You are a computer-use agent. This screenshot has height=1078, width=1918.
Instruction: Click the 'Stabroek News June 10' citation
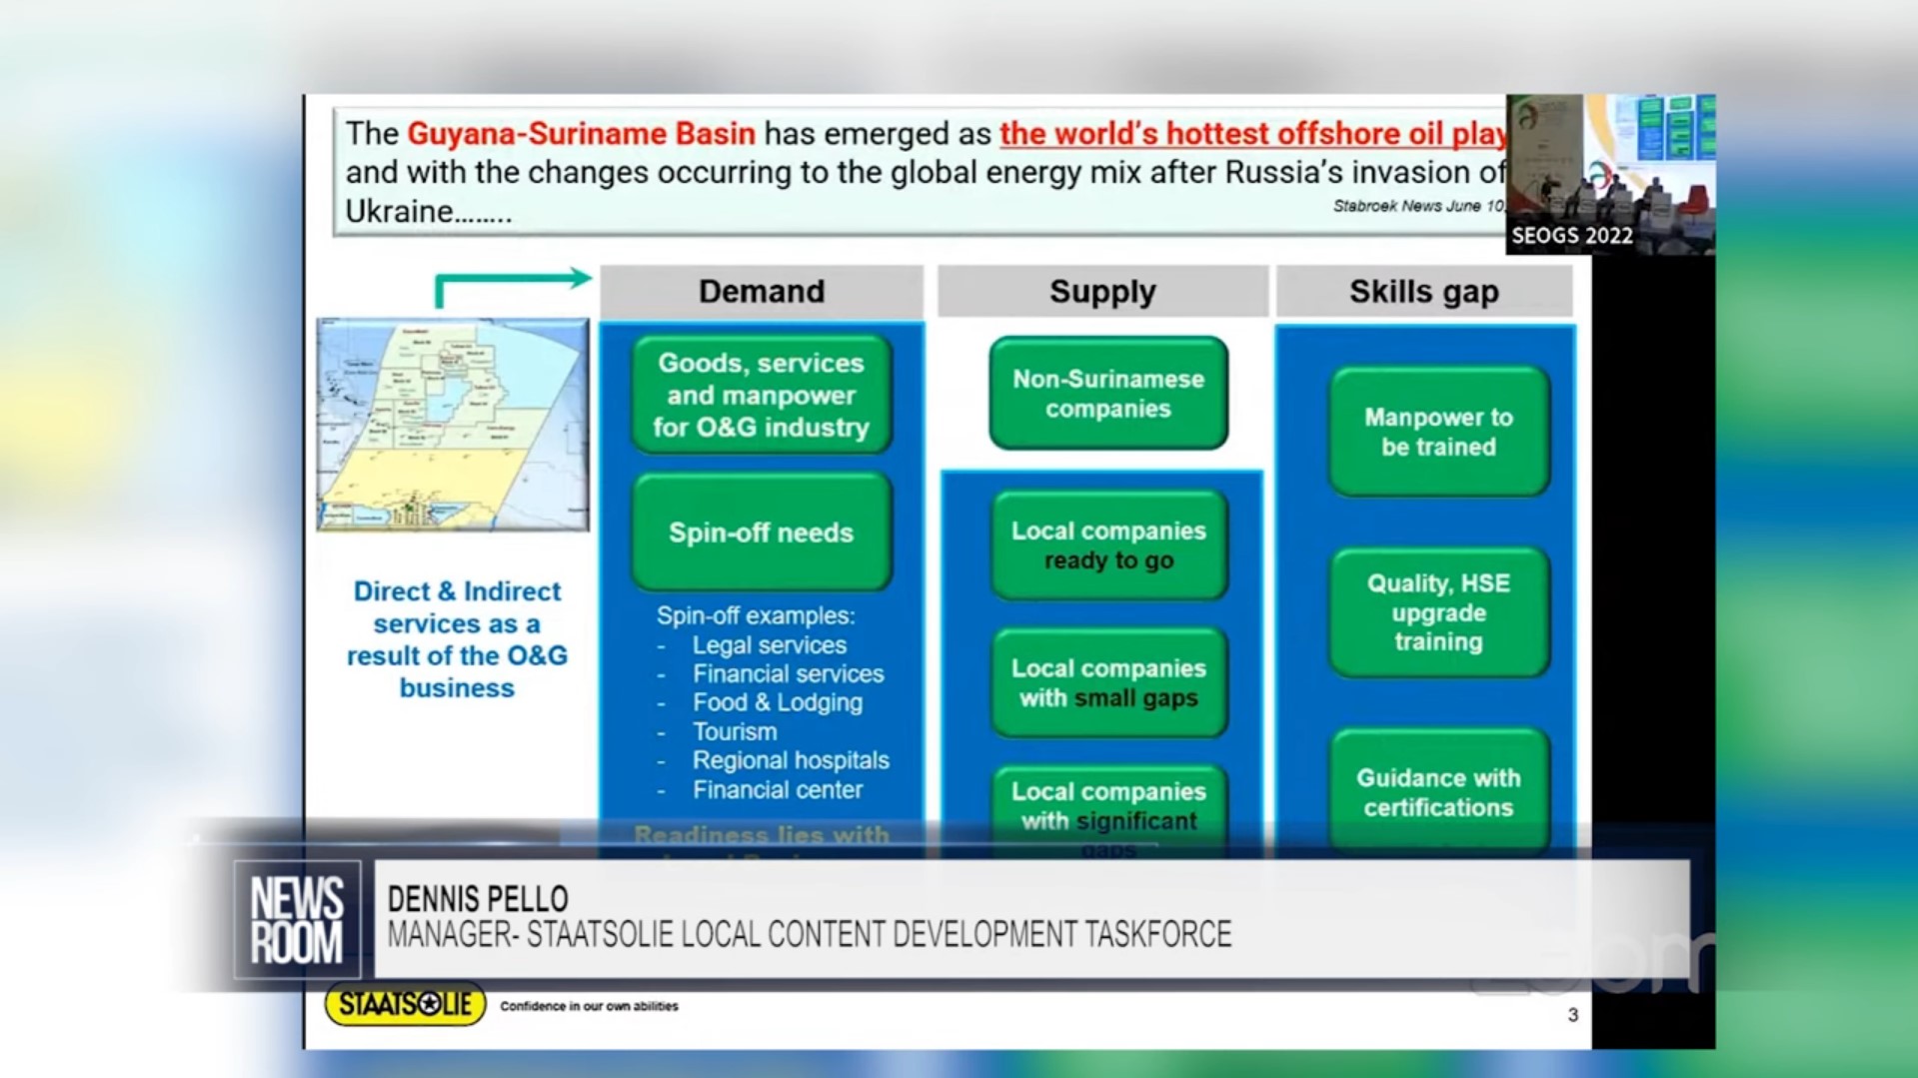[1419, 206]
